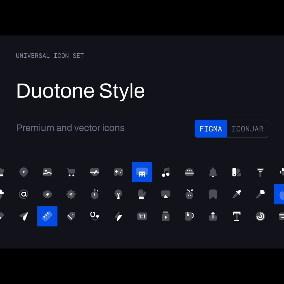Click the bookmark icon
The width and height of the screenshot is (284, 284).
tap(213, 194)
